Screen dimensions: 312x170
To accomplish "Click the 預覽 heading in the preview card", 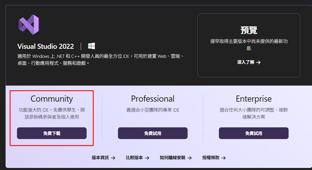I will 249,30.
